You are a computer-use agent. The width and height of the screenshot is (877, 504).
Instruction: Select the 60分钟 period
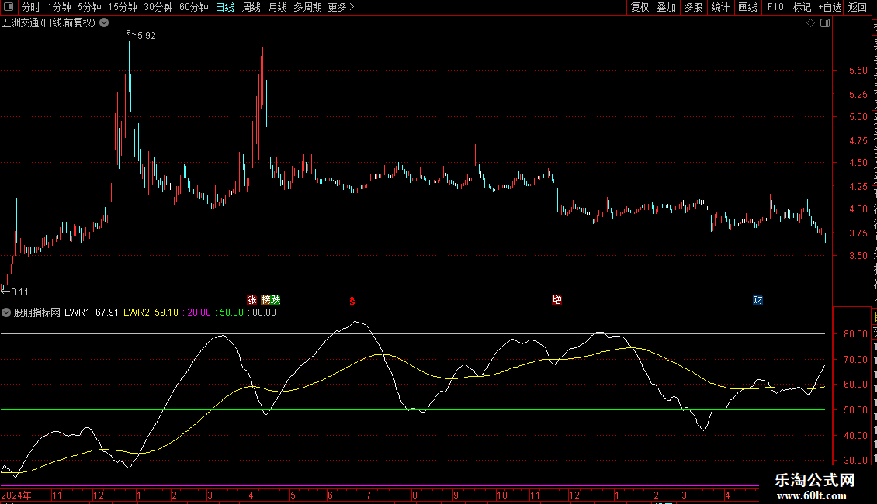coord(194,7)
